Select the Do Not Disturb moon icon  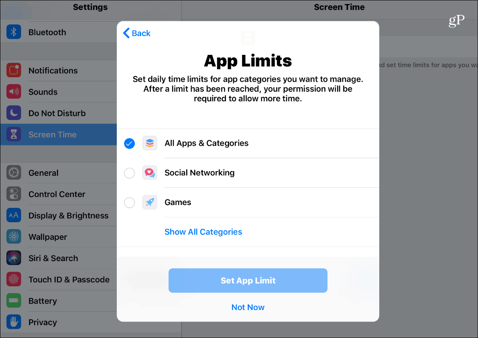(x=14, y=113)
